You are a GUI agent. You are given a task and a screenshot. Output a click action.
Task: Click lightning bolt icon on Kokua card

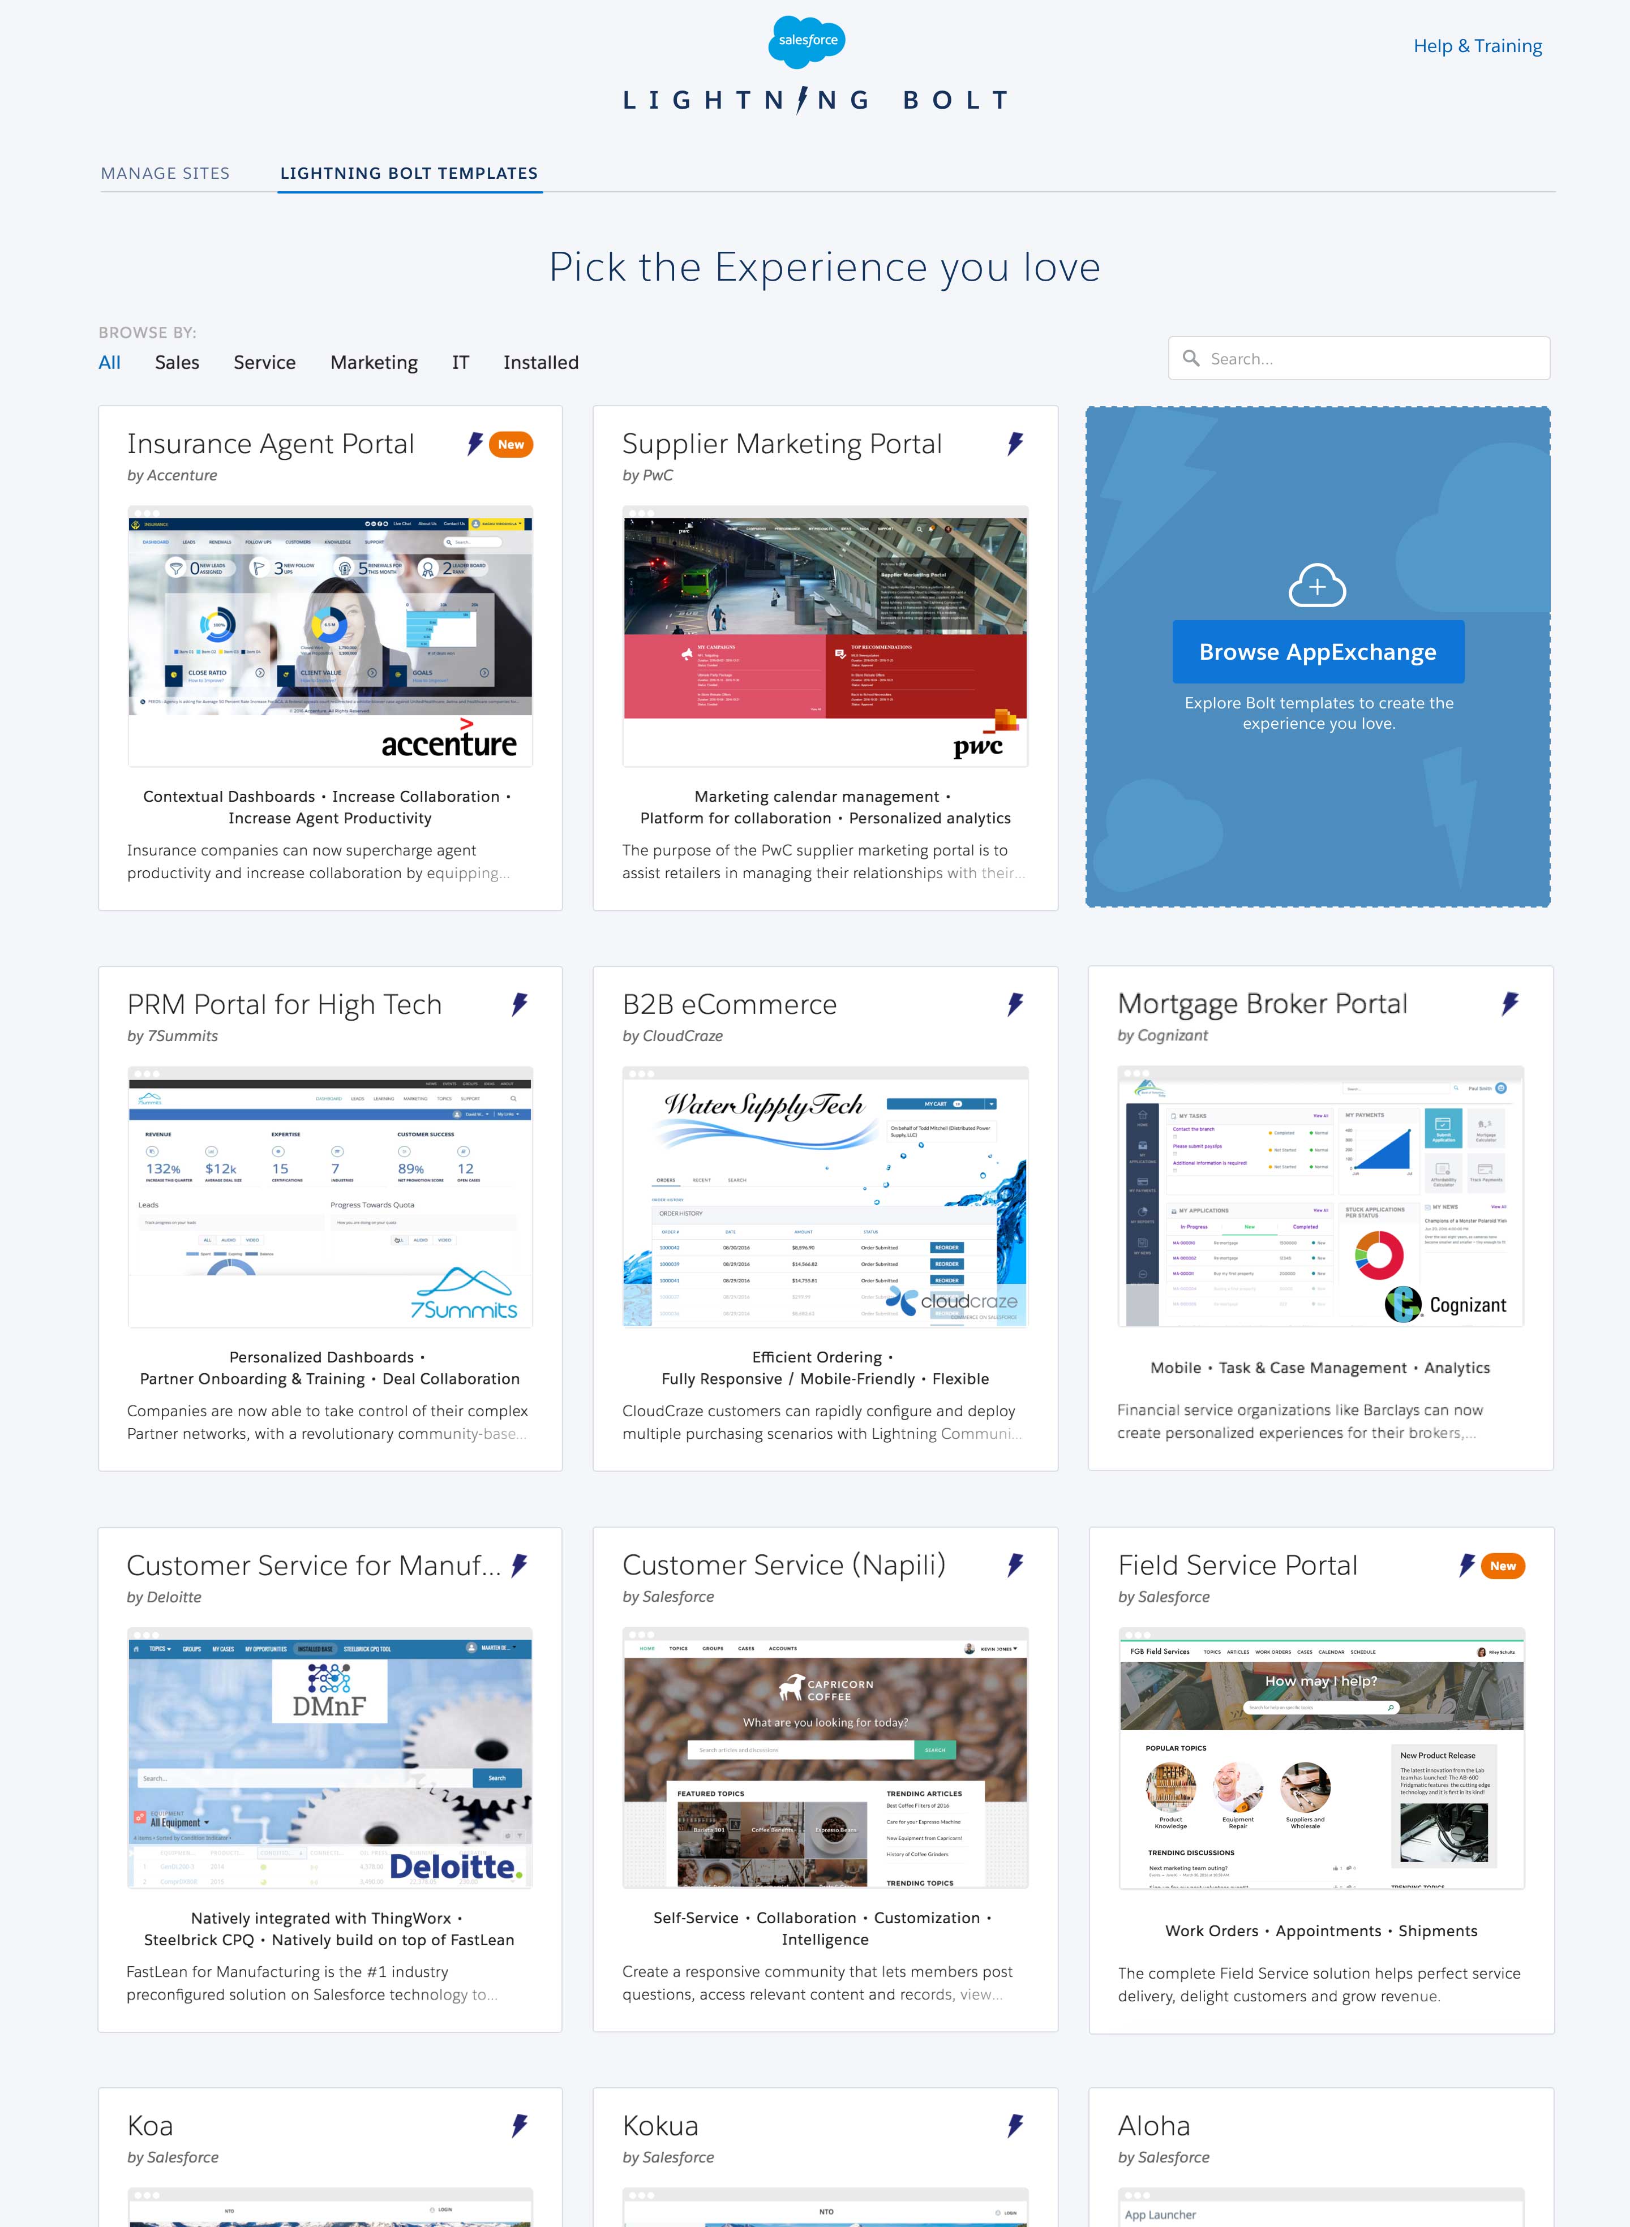[x=1014, y=2125]
